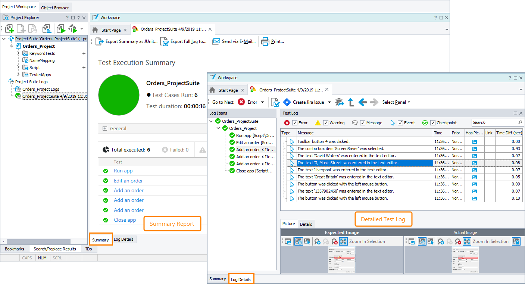Open the Go to Next Error dropdown arrow
Screen dimensions: 525x284
point(263,102)
